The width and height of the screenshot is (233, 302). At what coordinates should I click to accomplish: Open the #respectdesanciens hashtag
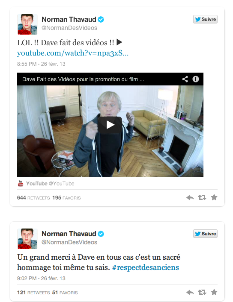click(146, 267)
